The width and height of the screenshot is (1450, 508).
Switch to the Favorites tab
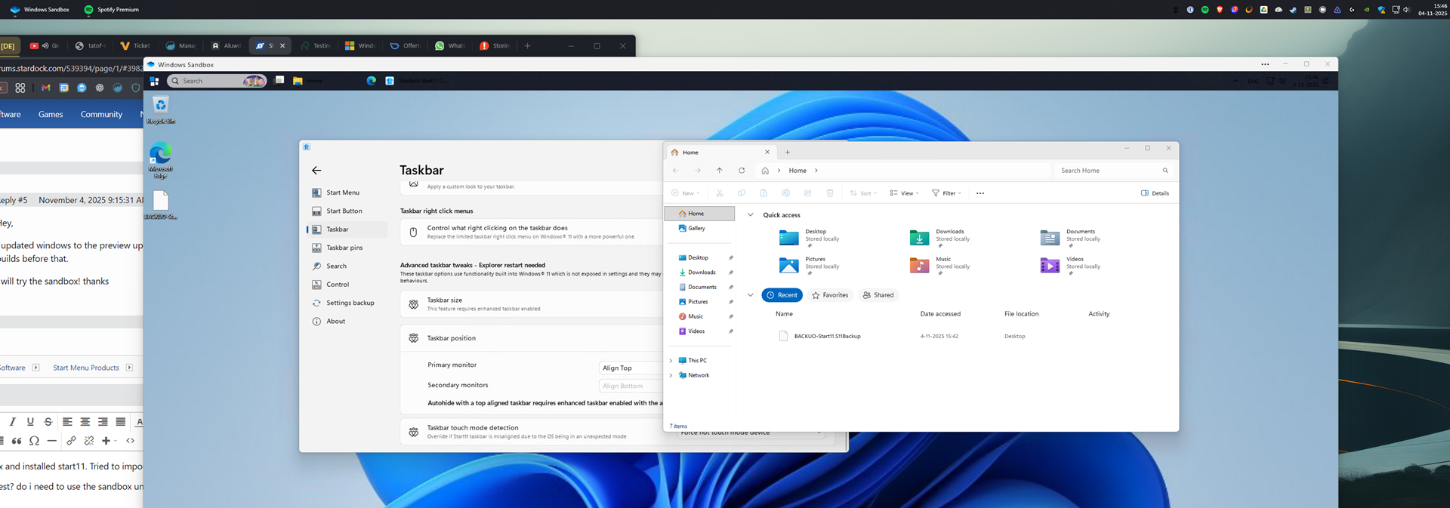click(830, 295)
